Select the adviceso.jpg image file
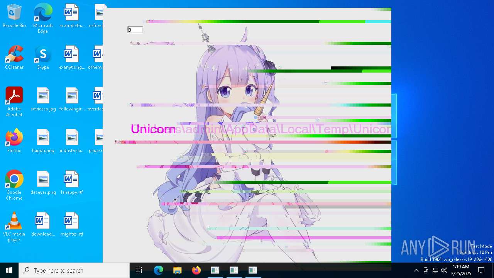Image resolution: width=494 pixels, height=278 pixels. [x=43, y=100]
